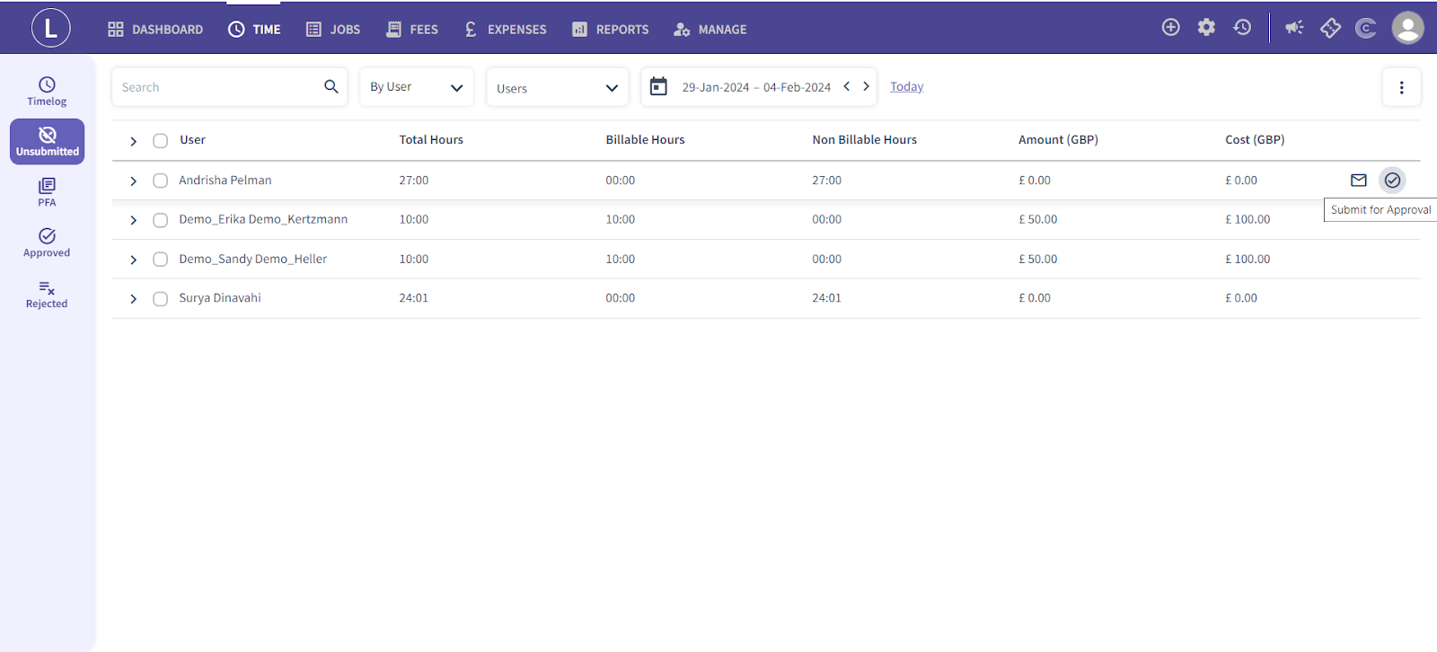Click the announcements megaphone icon
This screenshot has width=1437, height=652.
tap(1294, 28)
